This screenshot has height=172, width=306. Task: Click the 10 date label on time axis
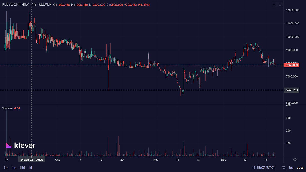[x=245, y=160]
